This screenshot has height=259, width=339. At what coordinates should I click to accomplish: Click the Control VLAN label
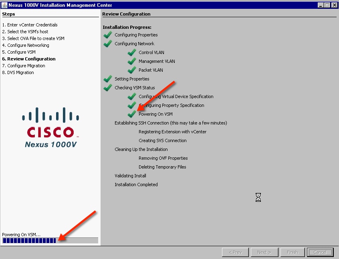coord(151,52)
